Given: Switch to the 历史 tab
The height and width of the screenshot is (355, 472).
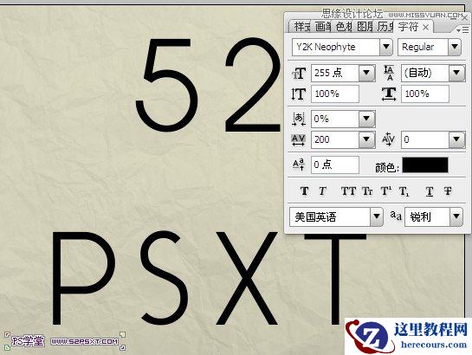Looking at the screenshot, I should (385, 27).
